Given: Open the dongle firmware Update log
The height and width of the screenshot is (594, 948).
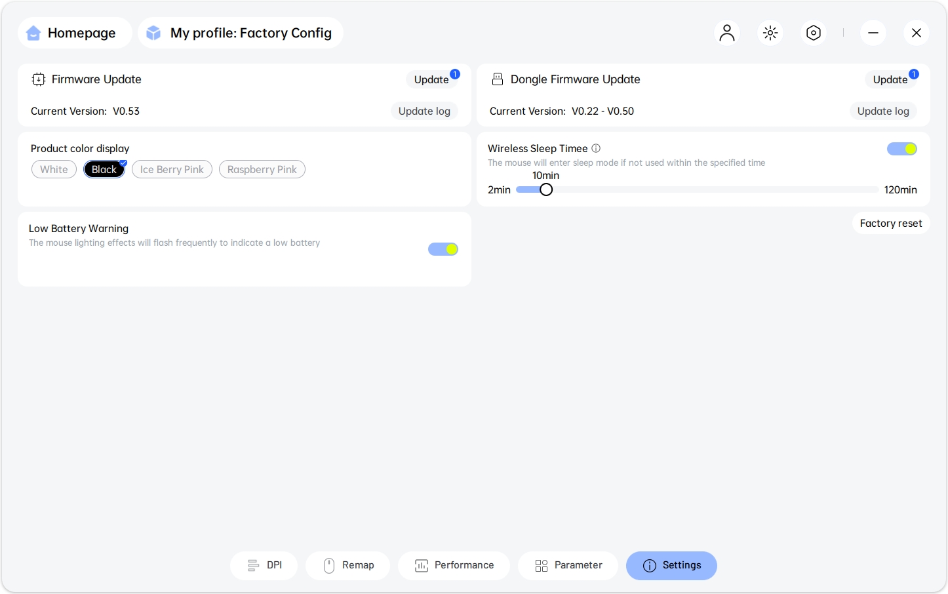Looking at the screenshot, I should coord(883,111).
